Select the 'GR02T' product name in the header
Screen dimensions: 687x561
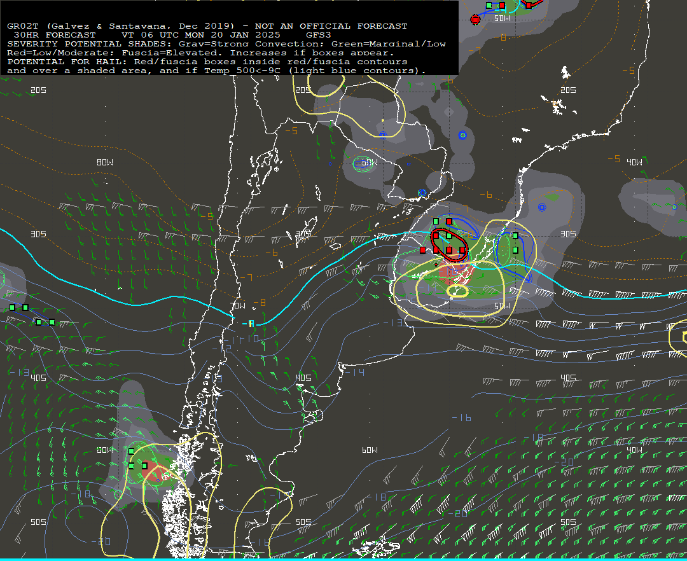(x=23, y=26)
